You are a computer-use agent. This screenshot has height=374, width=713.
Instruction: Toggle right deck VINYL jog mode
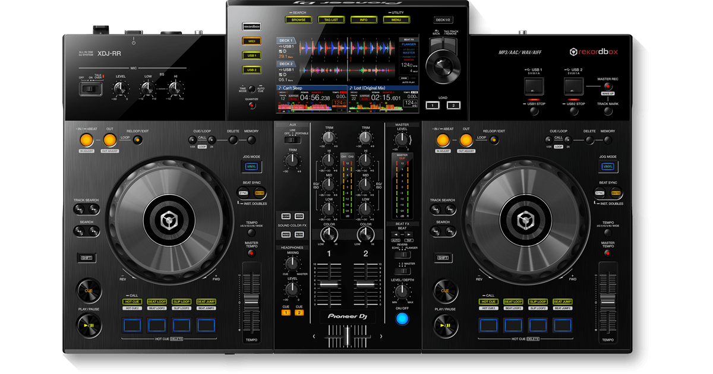coord(607,167)
